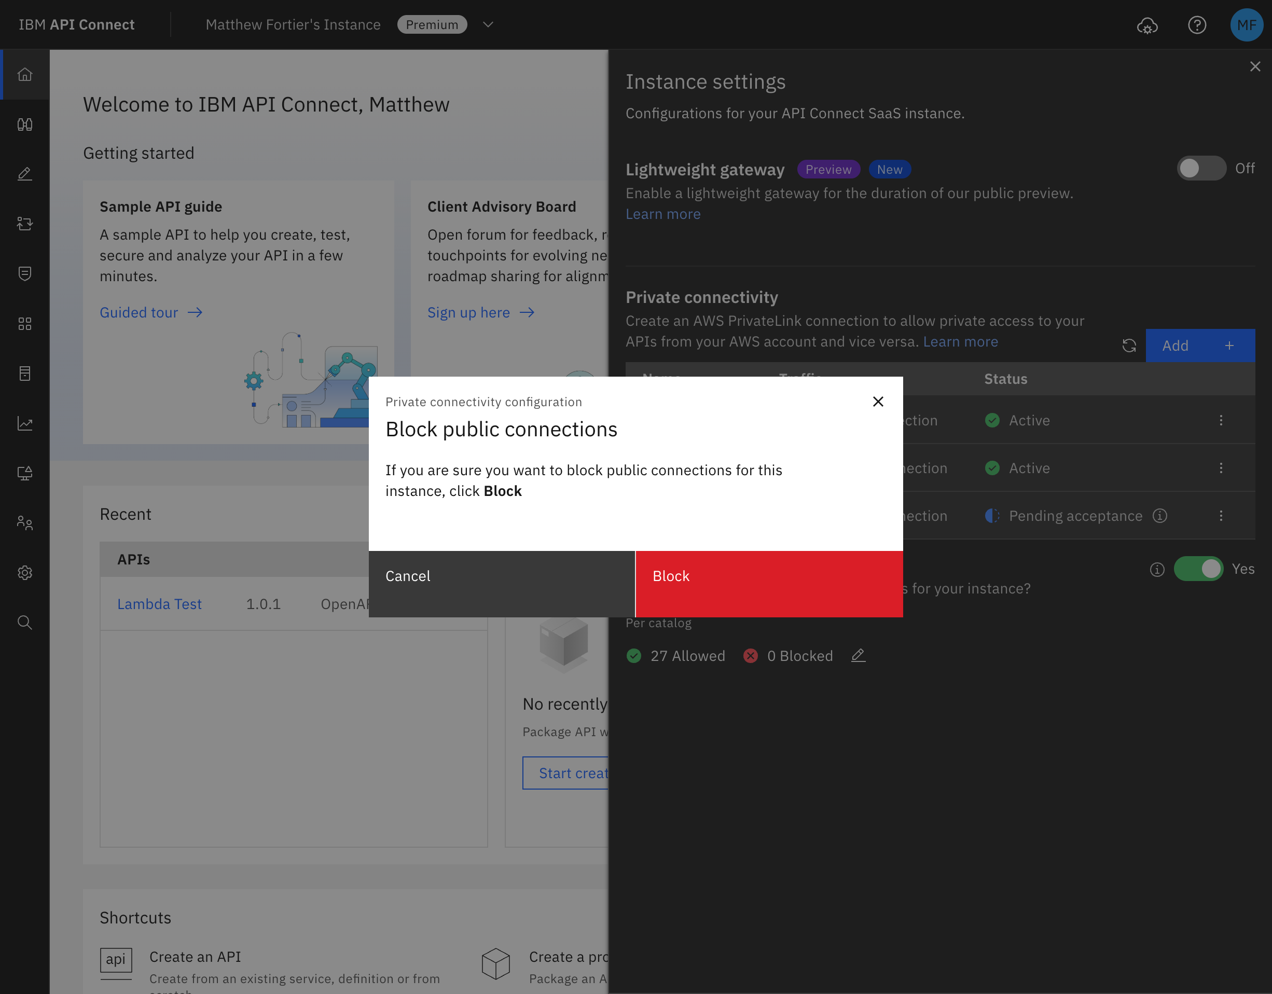Click the Home icon in sidebar
Image resolution: width=1272 pixels, height=994 pixels.
(24, 75)
